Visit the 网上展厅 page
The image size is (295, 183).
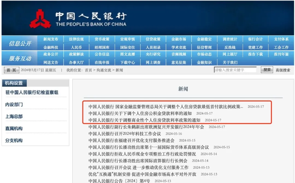coord(230,54)
